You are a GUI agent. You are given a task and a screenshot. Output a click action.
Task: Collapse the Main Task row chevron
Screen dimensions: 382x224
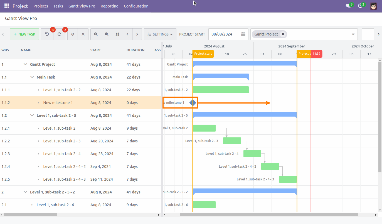(32, 77)
